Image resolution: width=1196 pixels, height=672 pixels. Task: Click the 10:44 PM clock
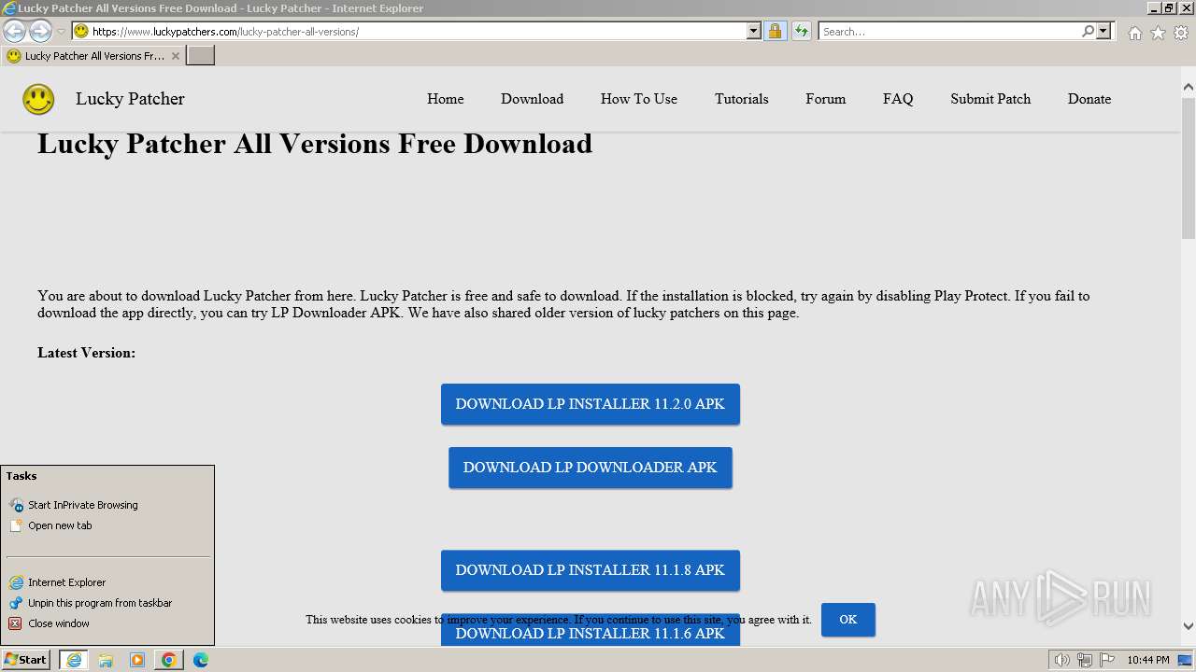(1147, 660)
